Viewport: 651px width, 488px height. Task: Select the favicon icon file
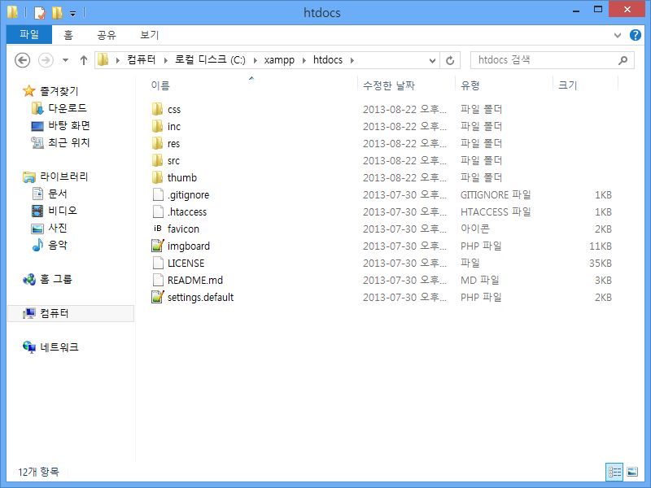pos(158,229)
